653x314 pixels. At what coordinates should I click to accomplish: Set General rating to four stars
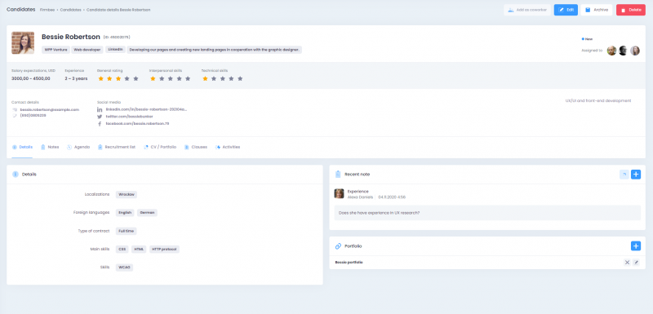[x=127, y=78]
